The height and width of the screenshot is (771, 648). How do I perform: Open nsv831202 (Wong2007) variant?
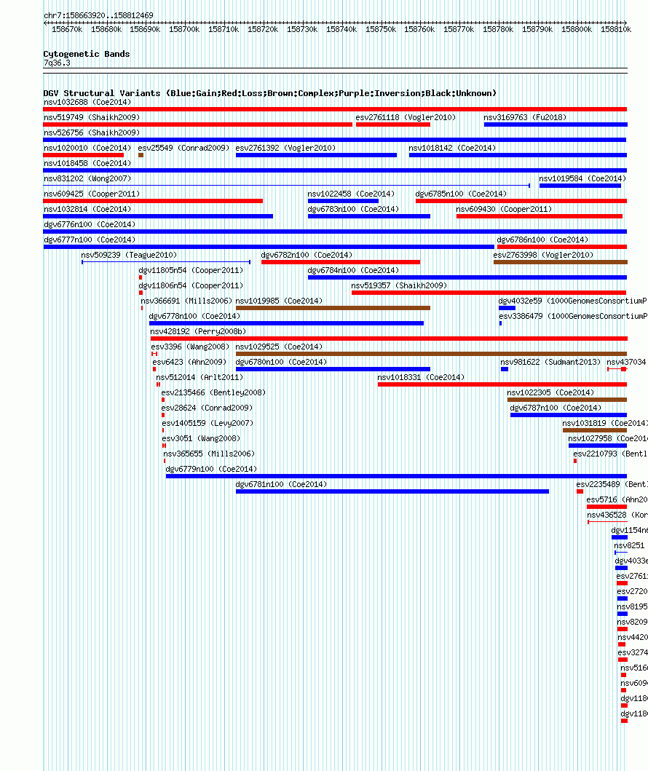click(x=287, y=186)
